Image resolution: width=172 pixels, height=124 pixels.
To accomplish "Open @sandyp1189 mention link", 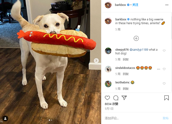I will click(139, 50).
